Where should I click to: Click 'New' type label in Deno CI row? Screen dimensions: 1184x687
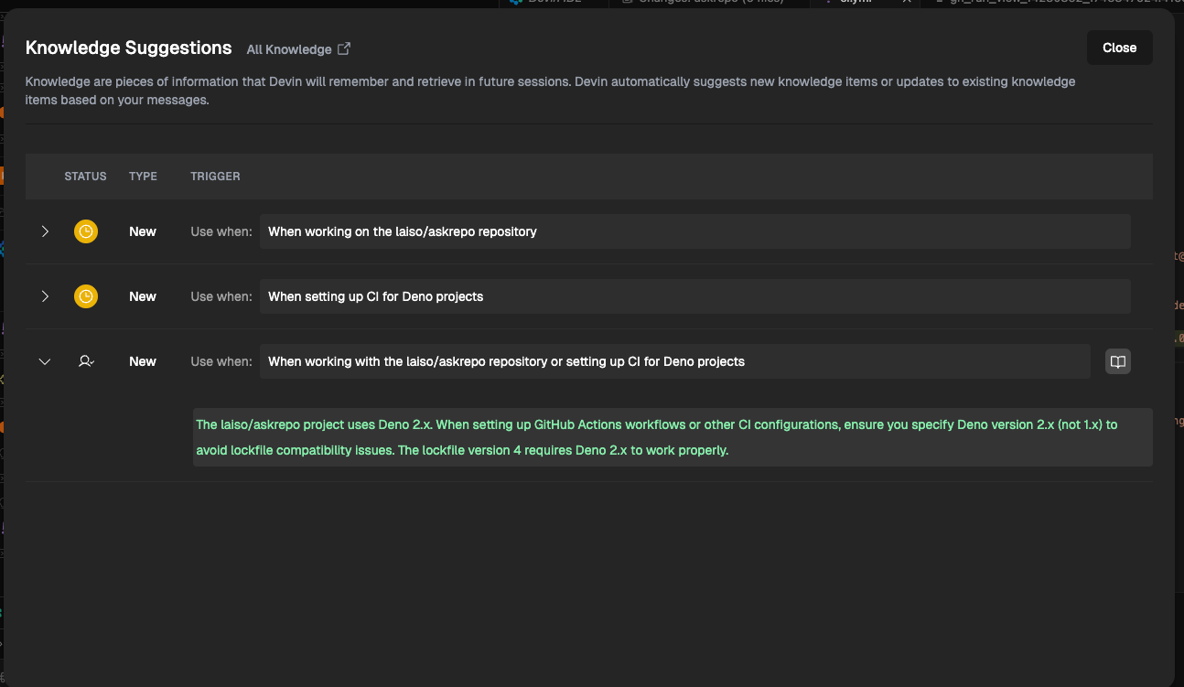(143, 296)
